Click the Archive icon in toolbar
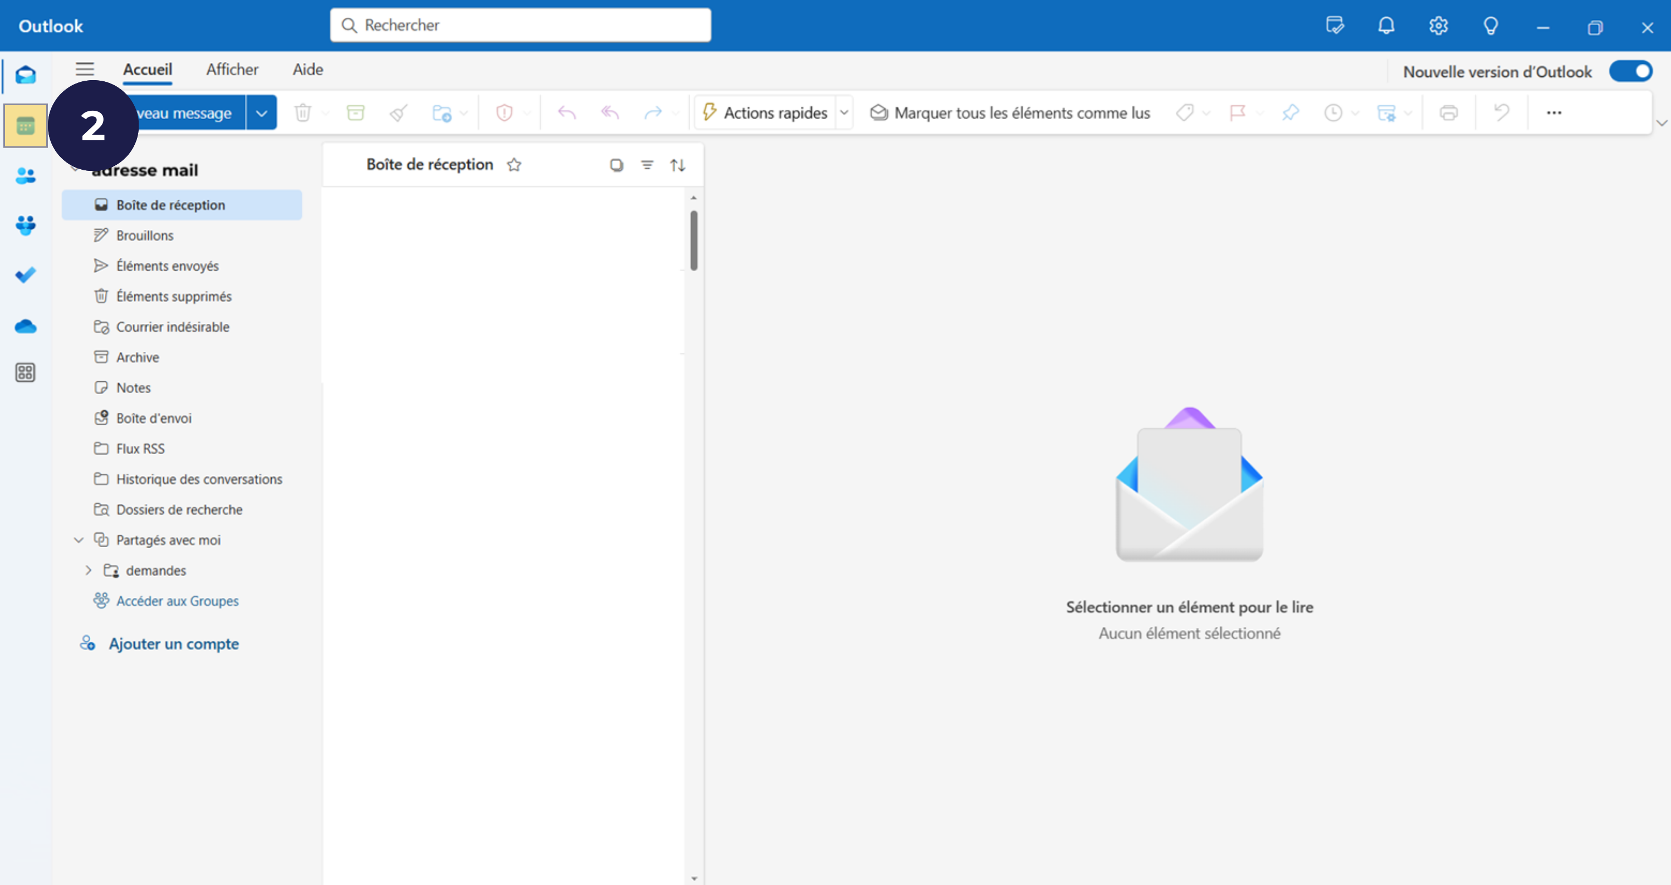 [355, 113]
